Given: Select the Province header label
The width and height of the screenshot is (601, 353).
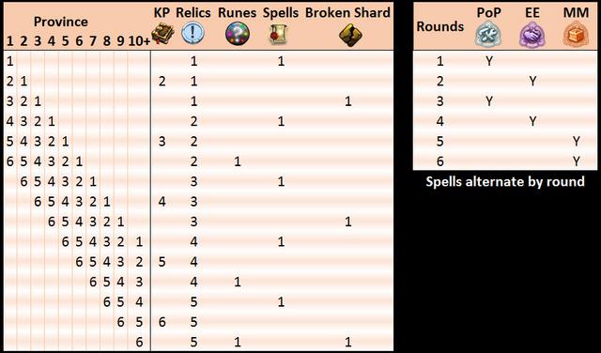Looking at the screenshot, I should pos(60,22).
